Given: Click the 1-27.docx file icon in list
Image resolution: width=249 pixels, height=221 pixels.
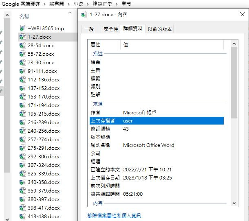Looking at the screenshot, I should (x=23, y=37).
